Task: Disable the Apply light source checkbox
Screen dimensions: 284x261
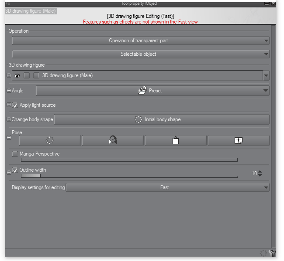Action: (x=15, y=105)
